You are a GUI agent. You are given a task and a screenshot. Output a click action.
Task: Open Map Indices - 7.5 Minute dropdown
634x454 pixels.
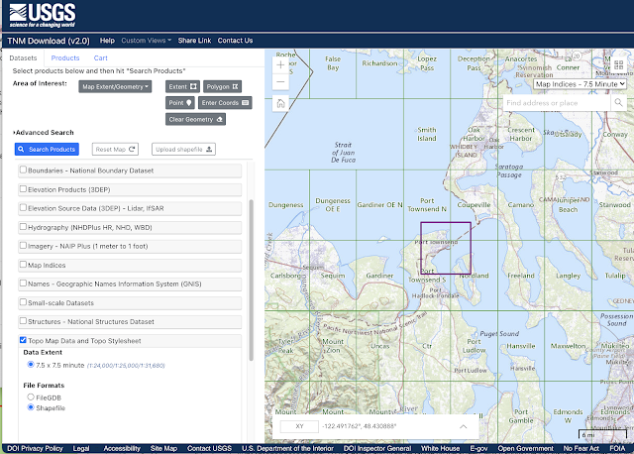click(580, 84)
